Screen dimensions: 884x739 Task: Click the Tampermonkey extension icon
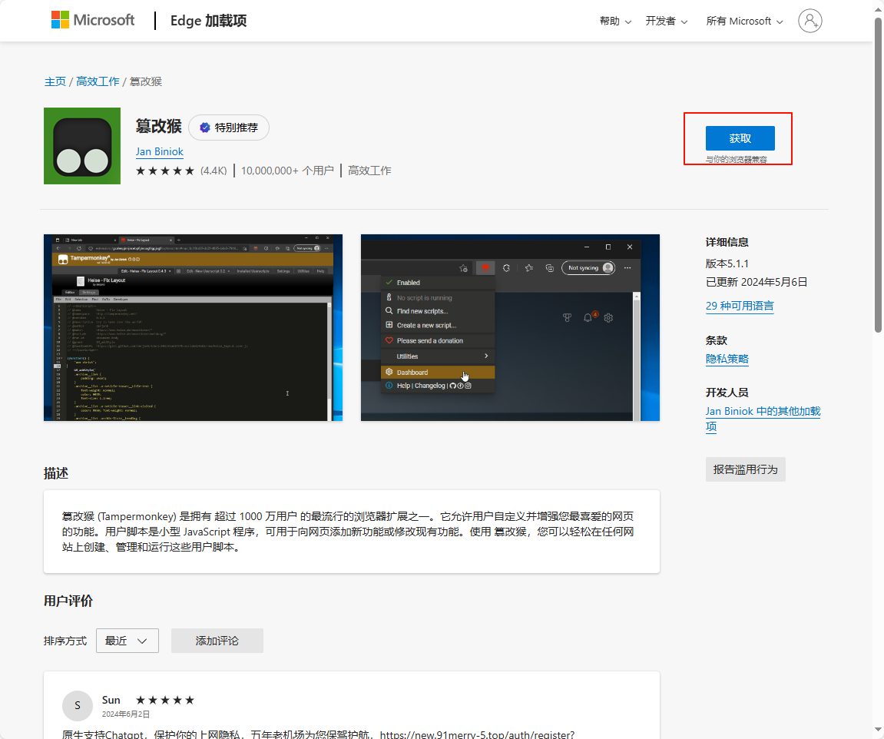[82, 146]
